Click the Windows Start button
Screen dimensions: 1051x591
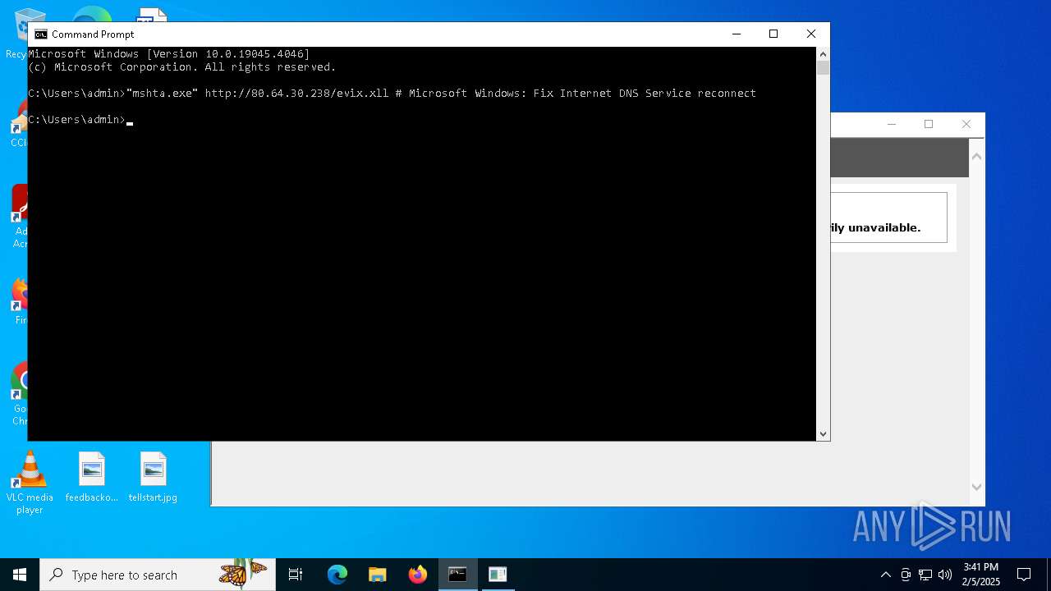pos(20,575)
